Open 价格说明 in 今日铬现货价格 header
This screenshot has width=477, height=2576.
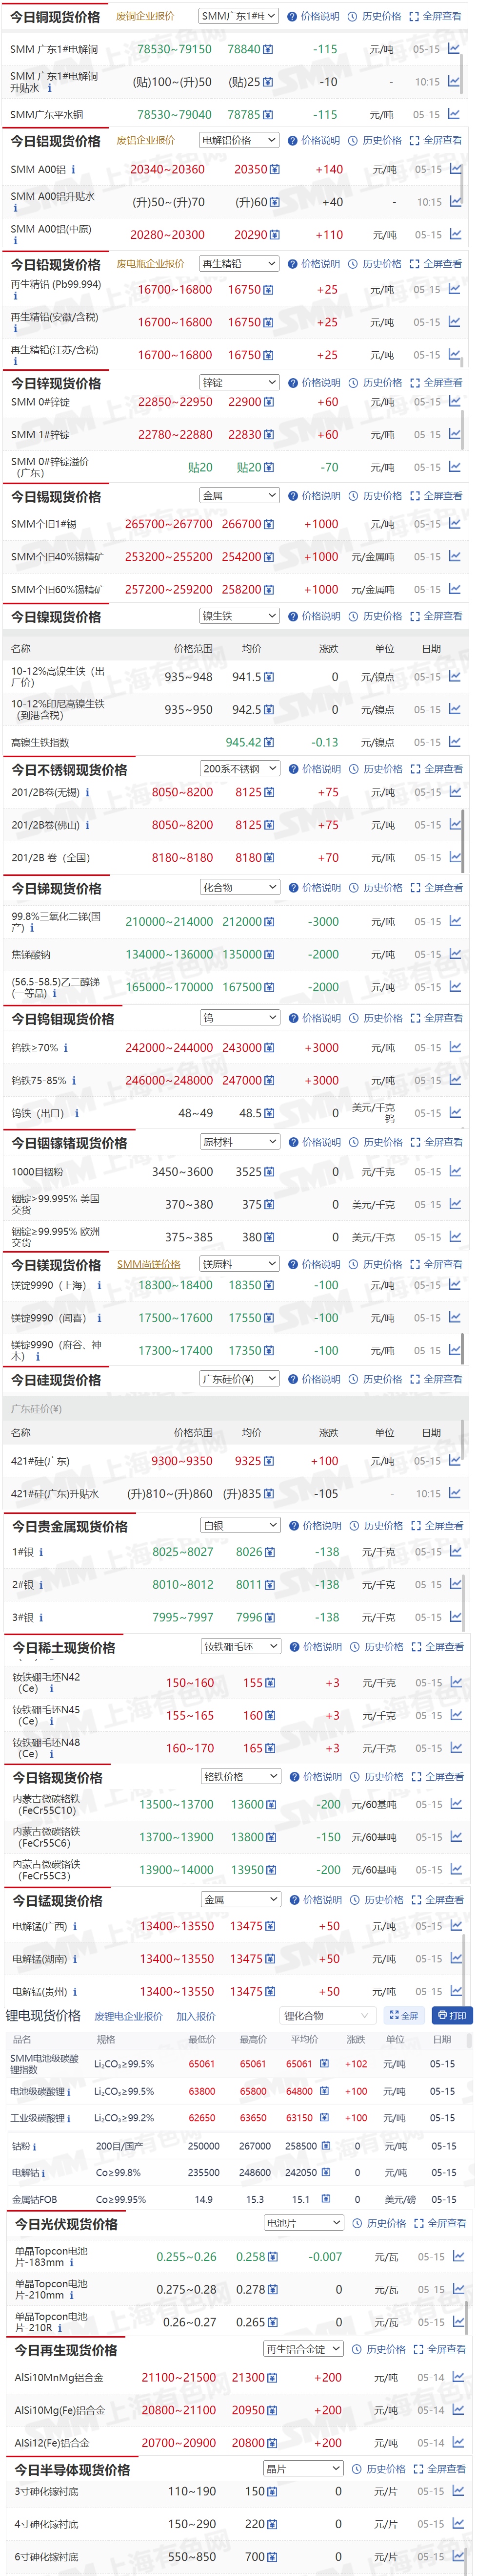coord(316,1777)
